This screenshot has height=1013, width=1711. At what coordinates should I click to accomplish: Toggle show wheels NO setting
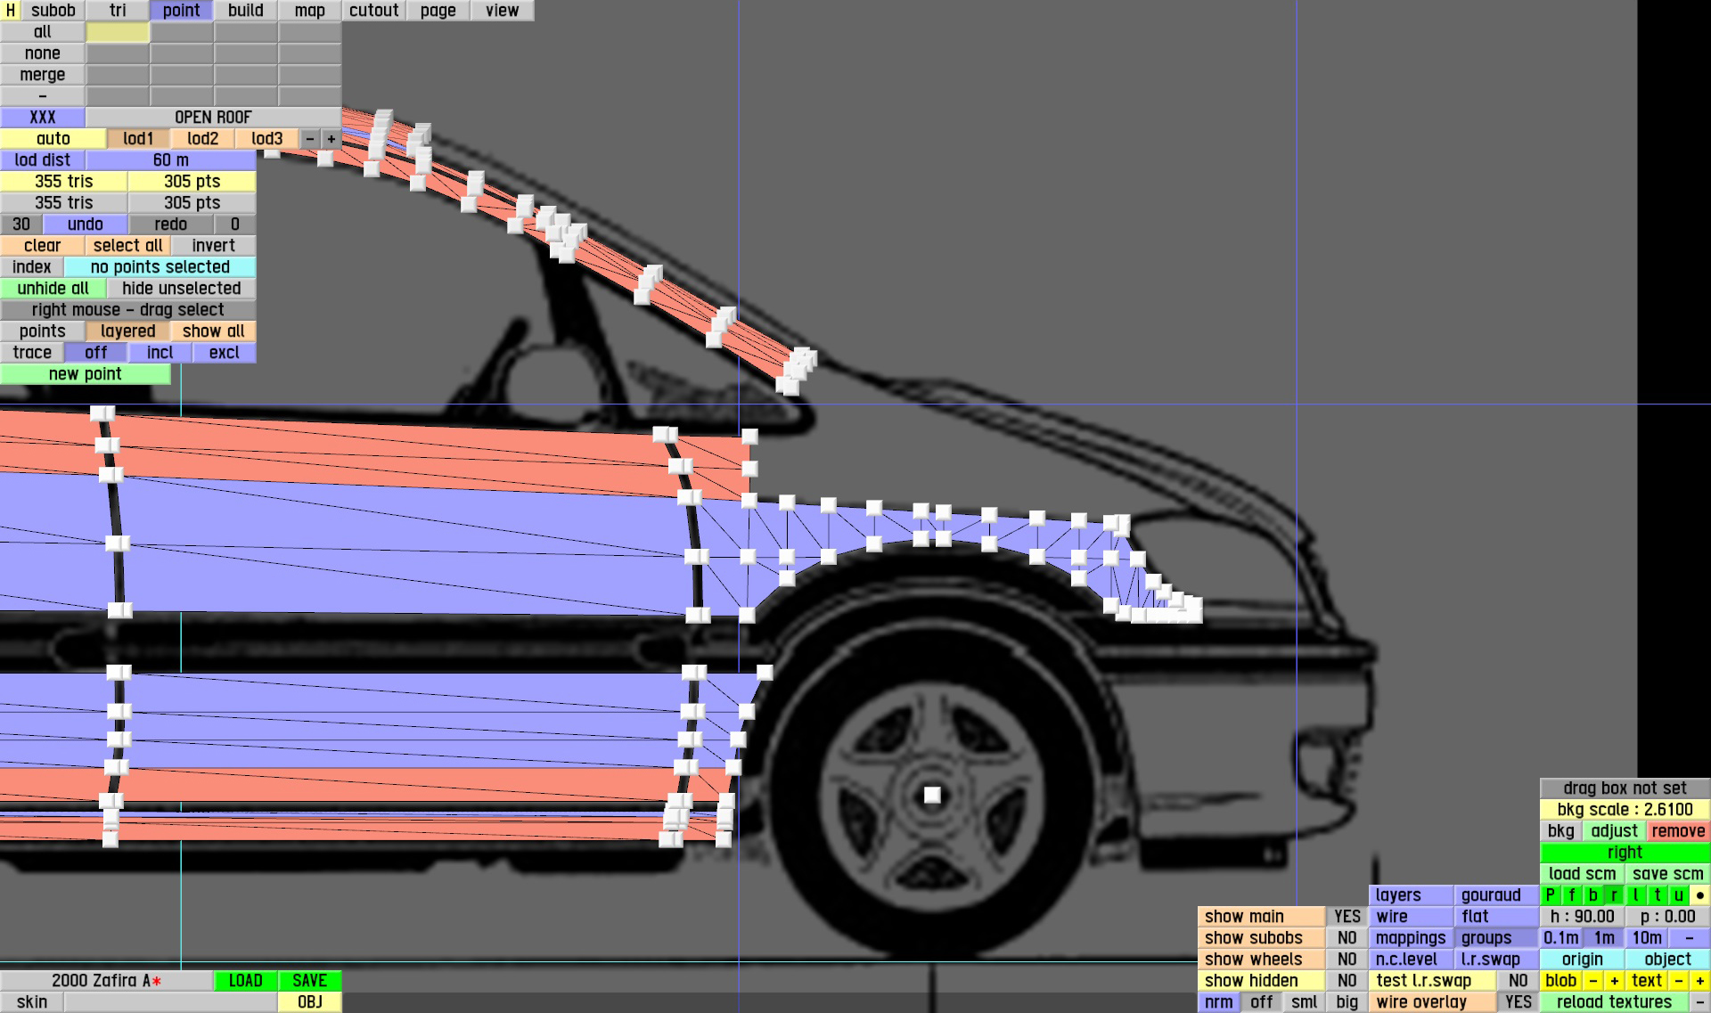pyautogui.click(x=1347, y=960)
